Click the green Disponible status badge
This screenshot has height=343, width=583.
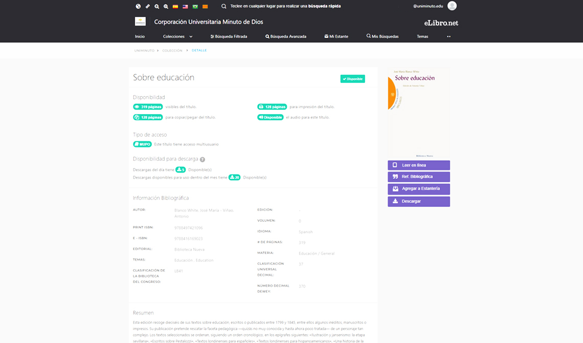(x=352, y=79)
